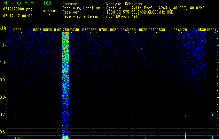
Task: Click the 0530 time marker
Action: tap(202, 30)
